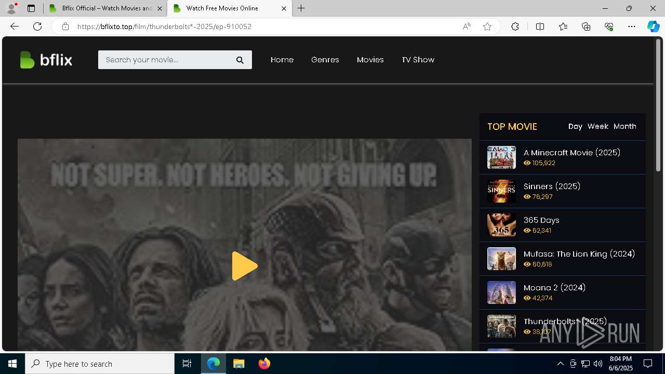665x374 pixels.
Task: Click the 365 Days poster thumbnail
Action: [501, 225]
